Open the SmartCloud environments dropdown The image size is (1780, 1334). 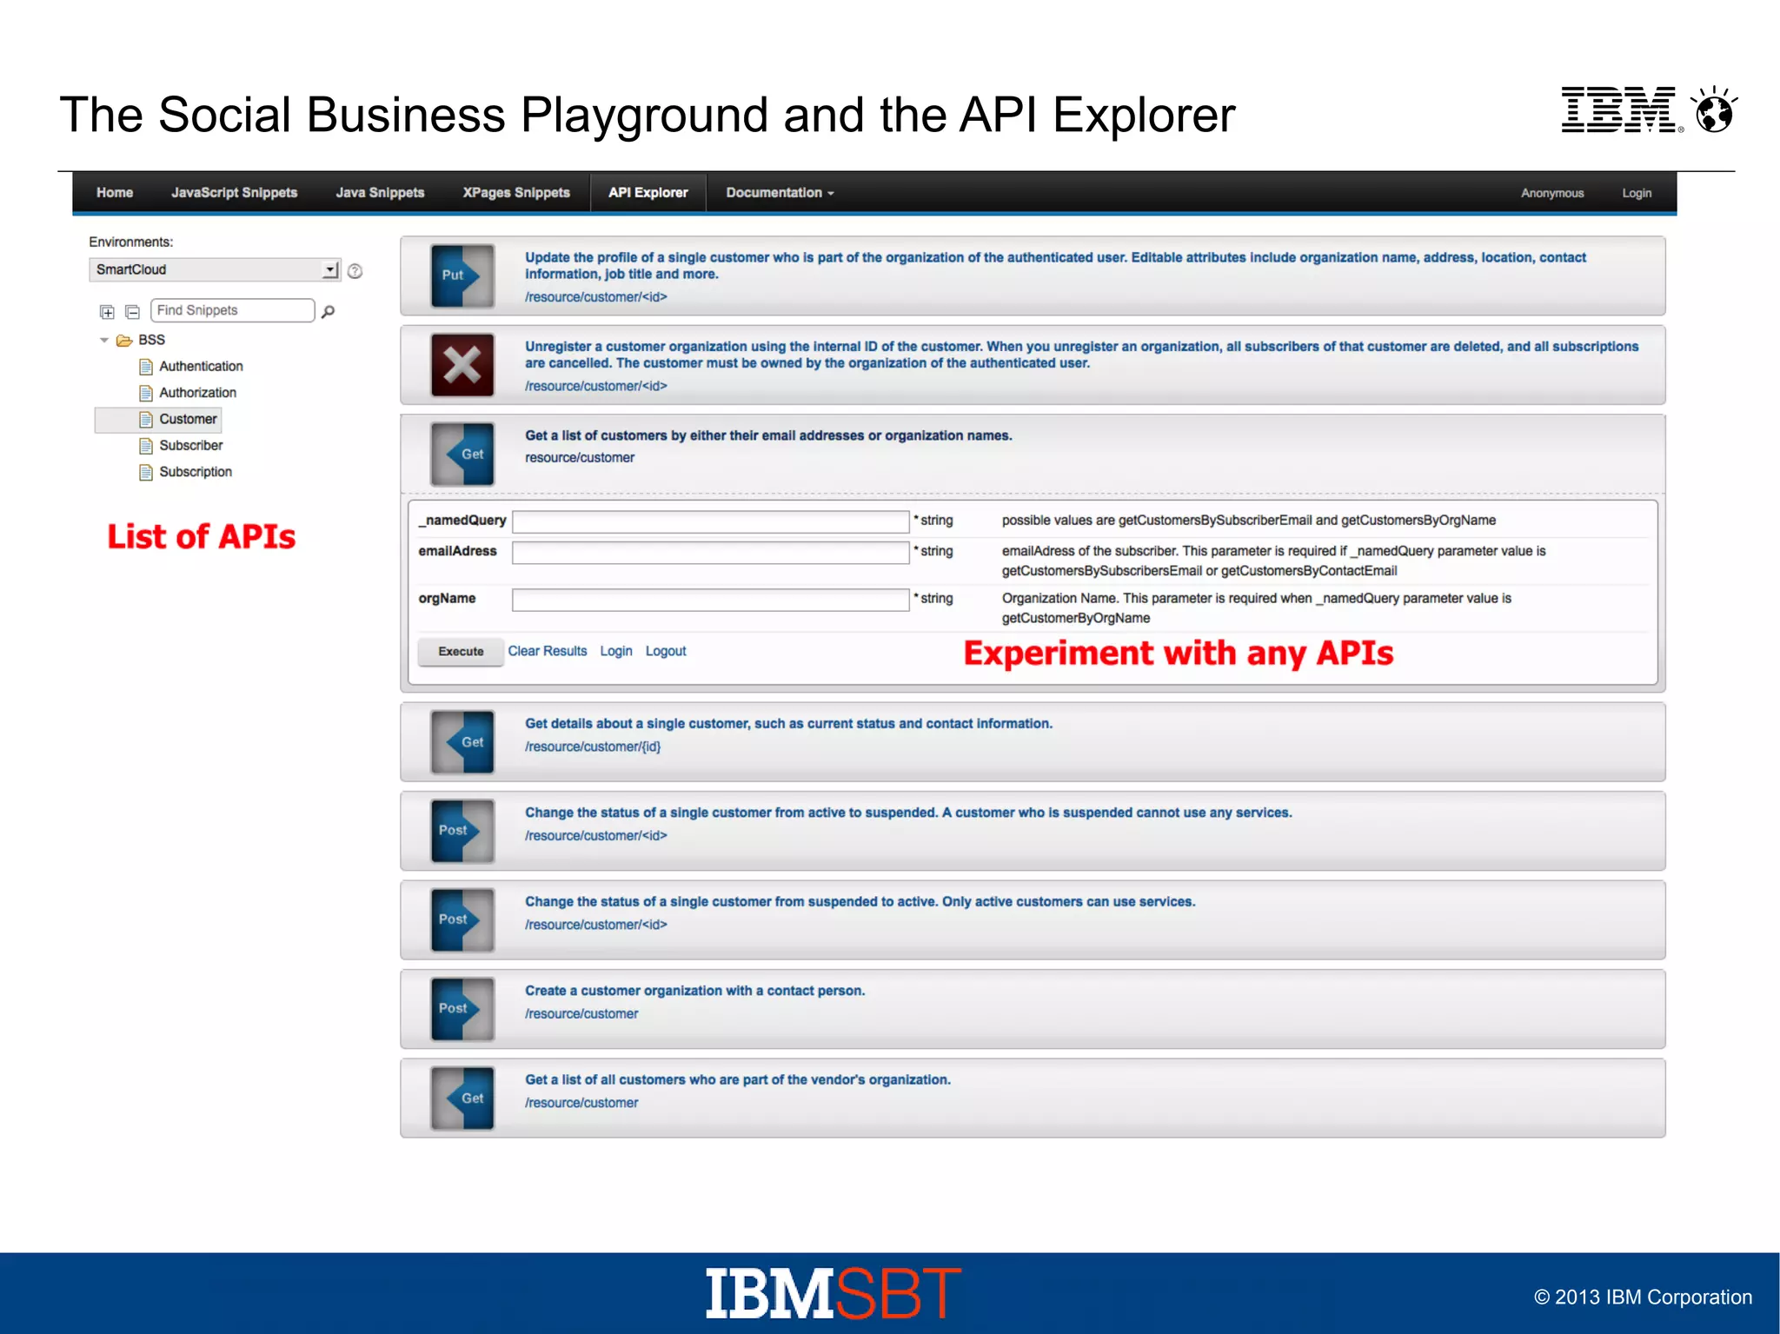tap(215, 270)
